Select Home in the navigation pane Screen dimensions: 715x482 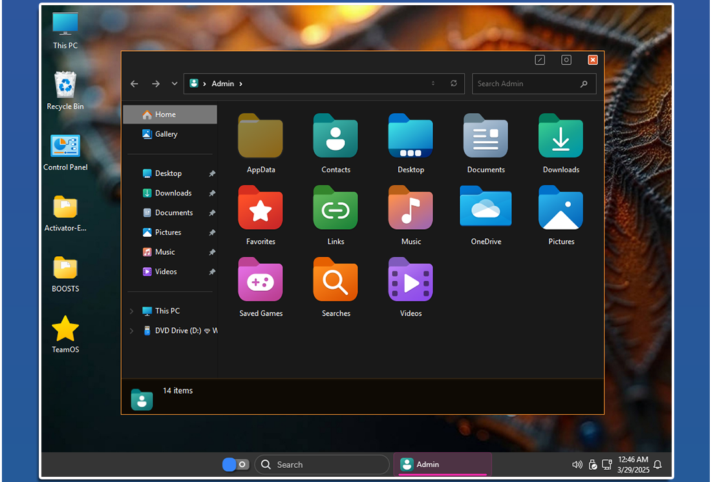pyautogui.click(x=165, y=114)
